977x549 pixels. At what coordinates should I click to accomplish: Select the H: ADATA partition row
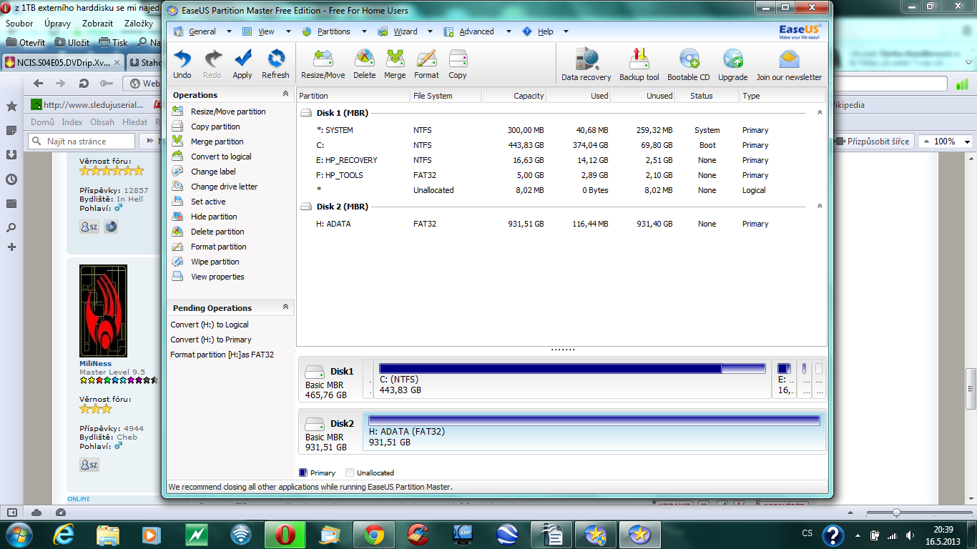tap(561, 224)
